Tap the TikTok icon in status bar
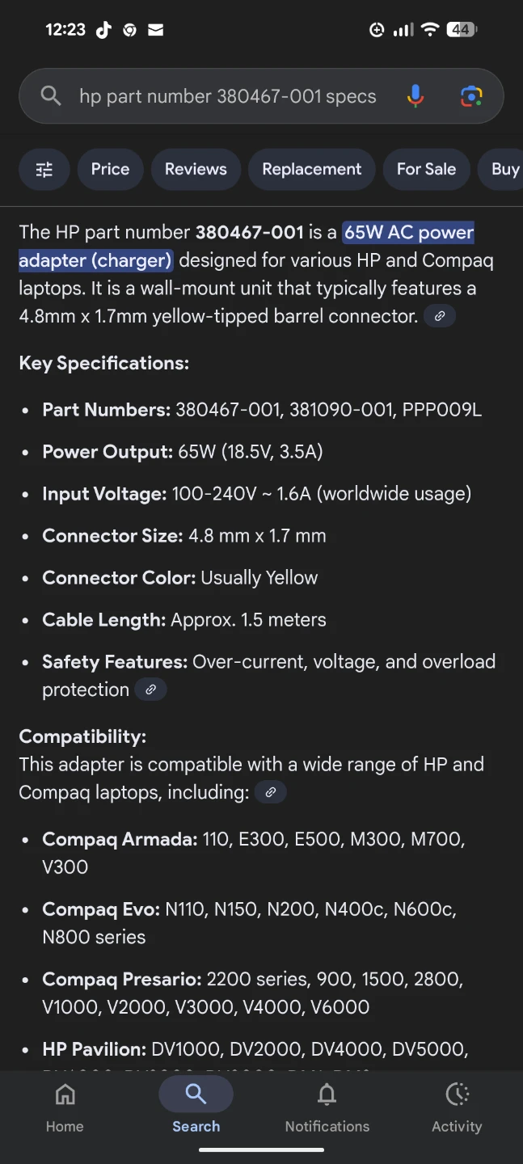The width and height of the screenshot is (523, 1164). pos(103,30)
